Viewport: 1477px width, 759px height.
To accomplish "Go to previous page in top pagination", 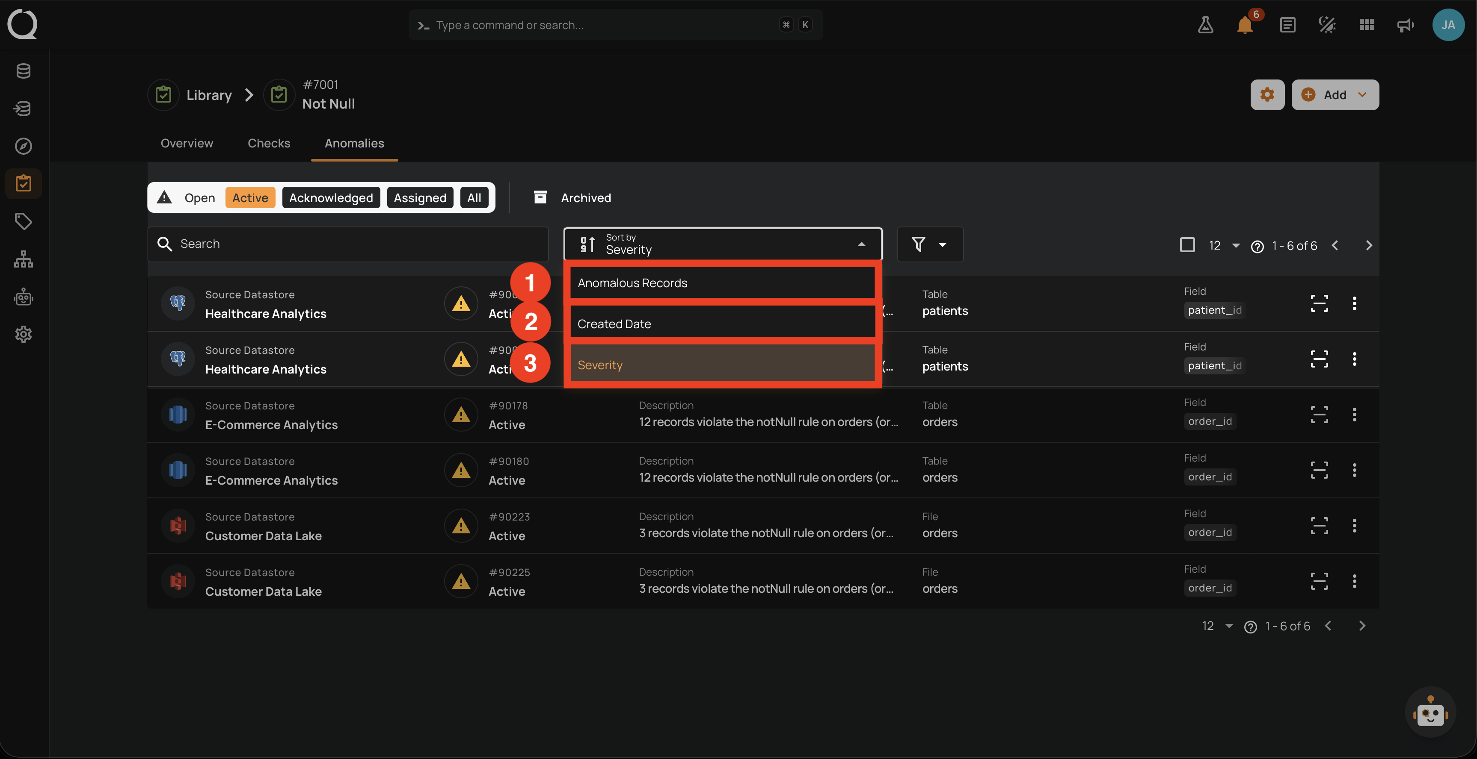I will click(x=1335, y=245).
